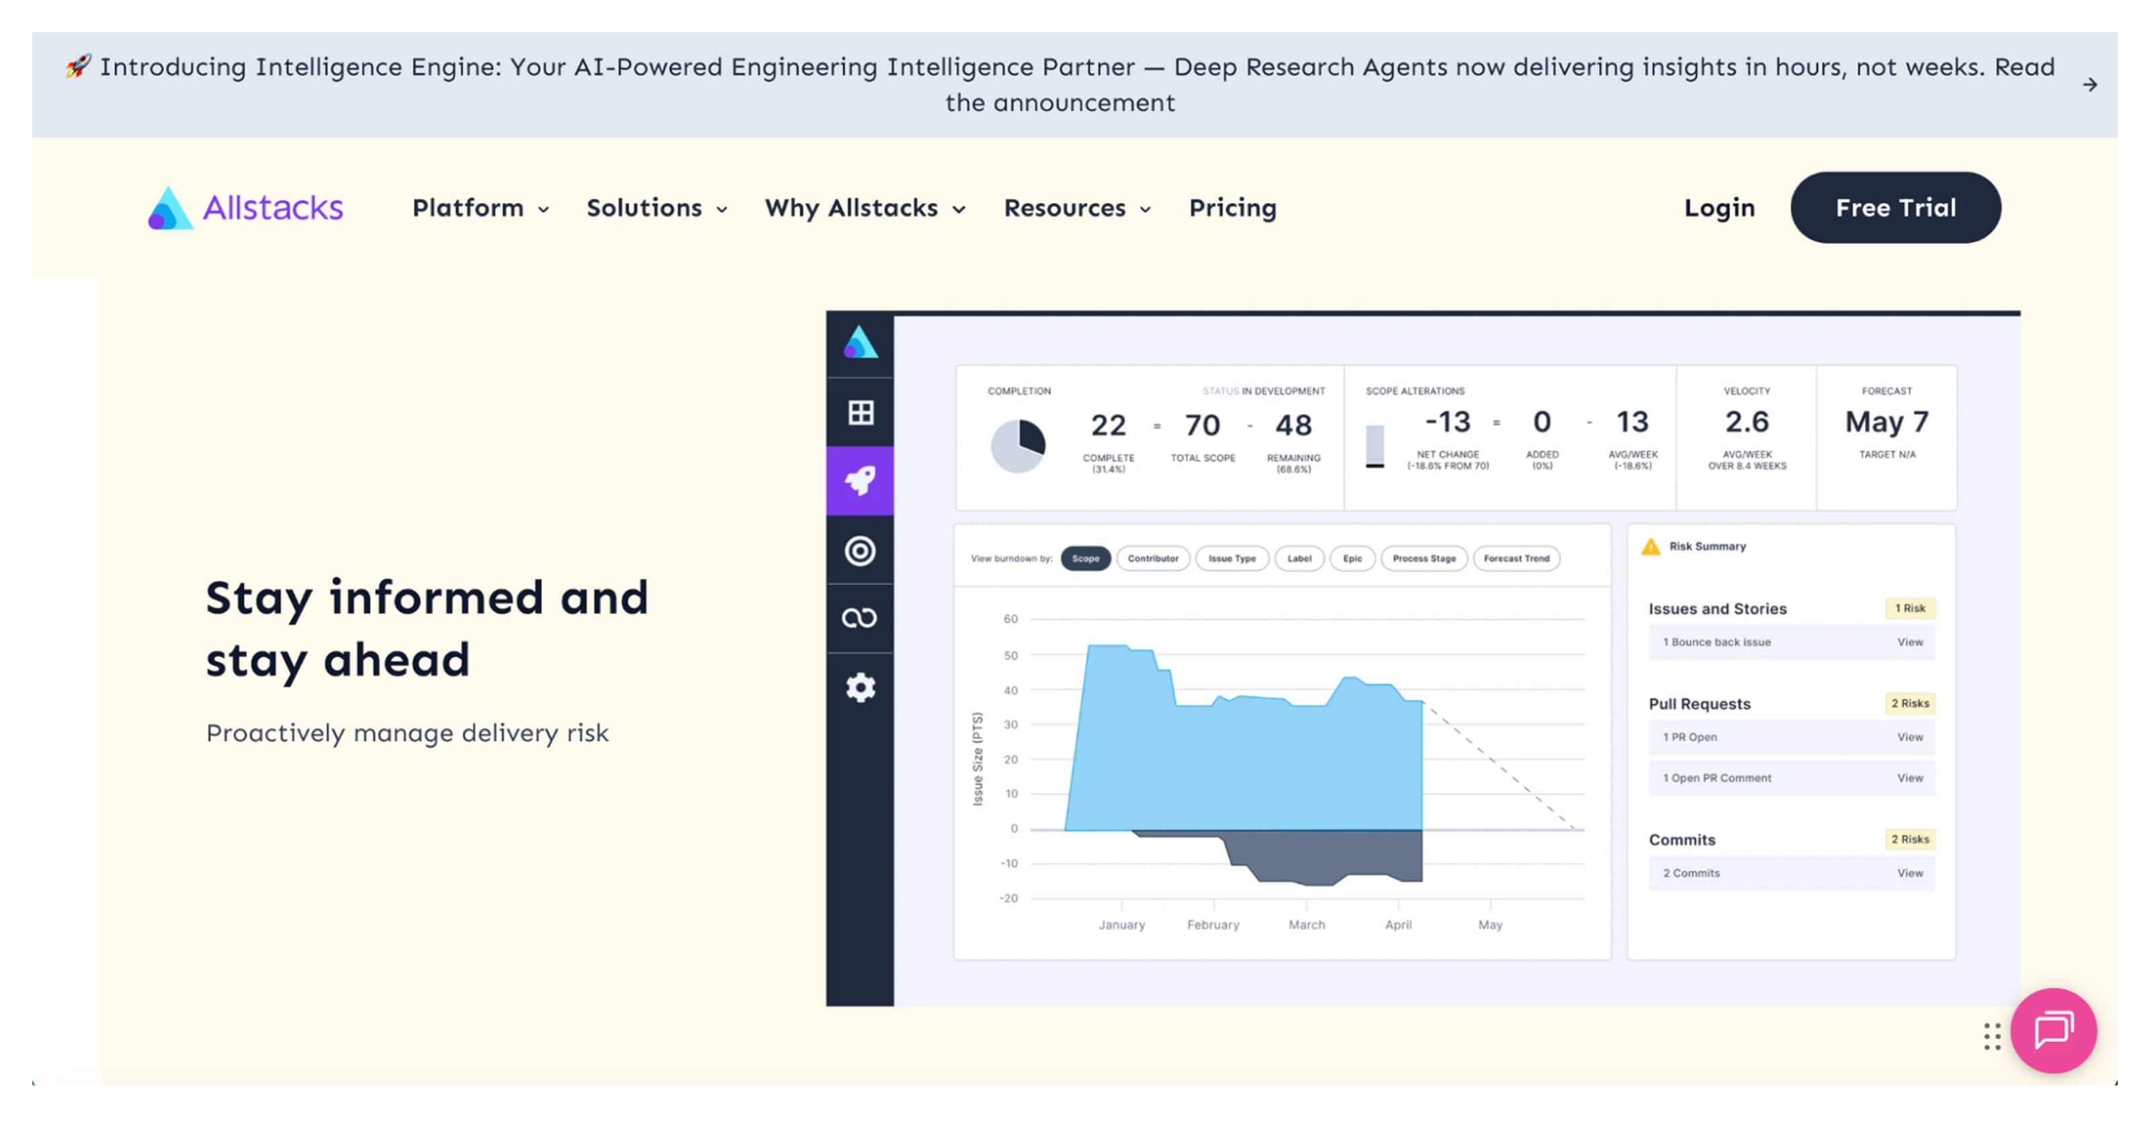Click the 22 complete value

[1109, 426]
